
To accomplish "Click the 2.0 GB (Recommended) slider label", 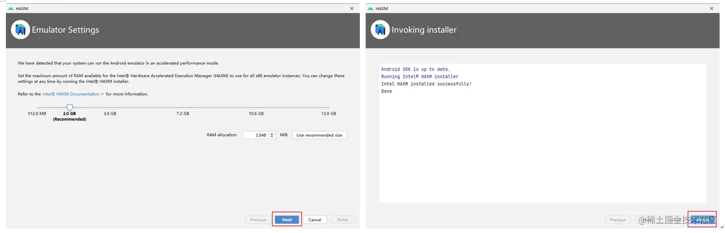I will tap(70, 116).
